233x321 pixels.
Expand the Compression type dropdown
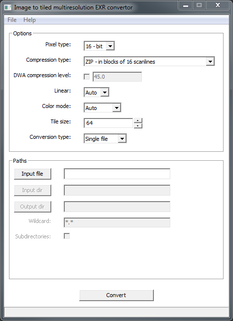click(149, 61)
